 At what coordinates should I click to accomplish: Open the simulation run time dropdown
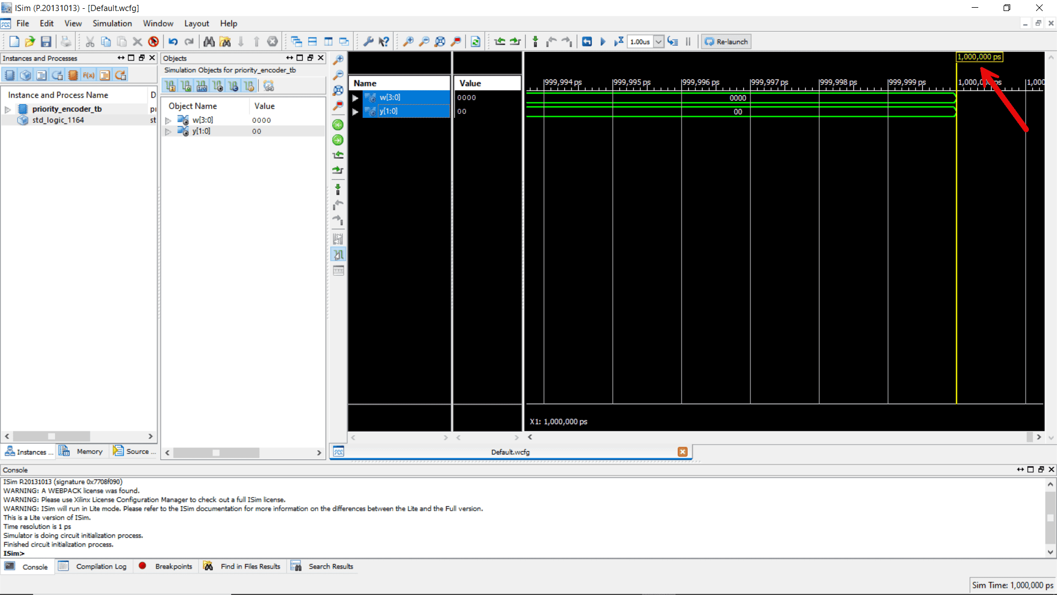659,41
